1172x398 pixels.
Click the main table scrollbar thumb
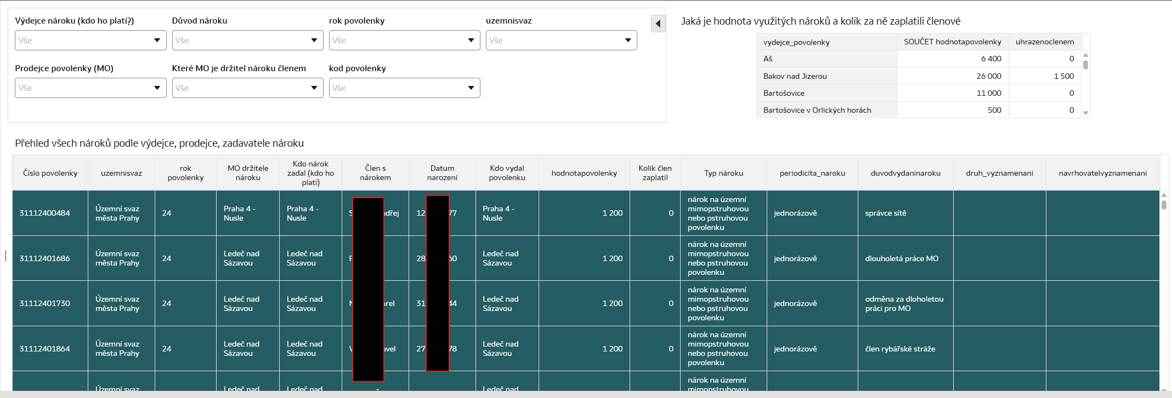1164,205
